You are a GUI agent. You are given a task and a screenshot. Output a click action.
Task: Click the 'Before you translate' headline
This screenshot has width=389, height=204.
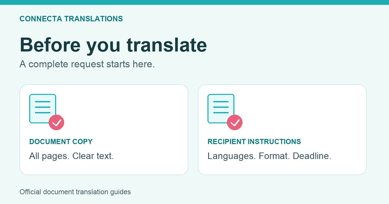click(x=113, y=45)
